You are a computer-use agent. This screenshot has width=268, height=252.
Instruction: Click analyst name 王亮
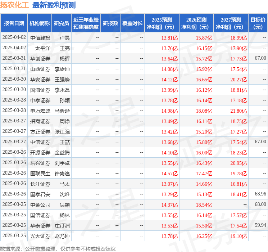65,48
